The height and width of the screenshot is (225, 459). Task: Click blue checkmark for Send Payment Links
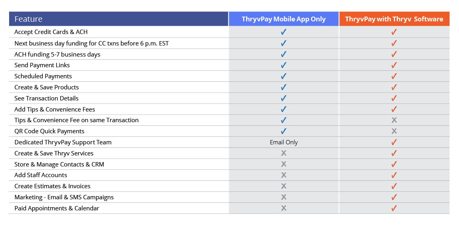point(283,65)
